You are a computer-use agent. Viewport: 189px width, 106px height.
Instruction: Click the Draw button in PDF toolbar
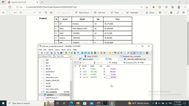pos(115,12)
